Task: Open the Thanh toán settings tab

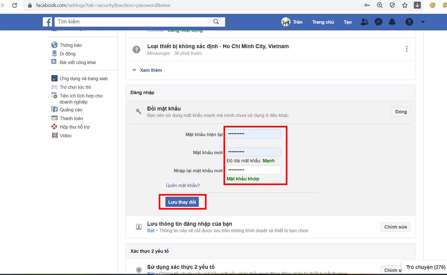Action: point(71,118)
